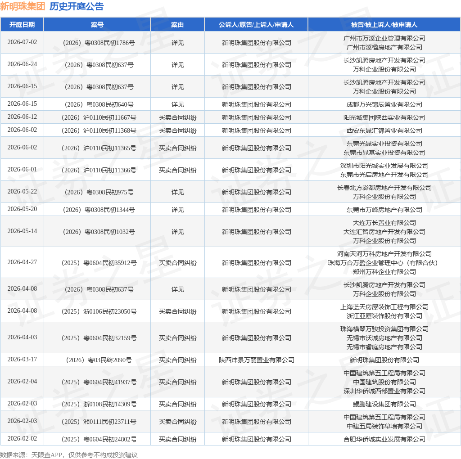The image size is (461, 459).
Task: Click 东莞市万峰房地产有限公司 entry
Action: [384, 210]
